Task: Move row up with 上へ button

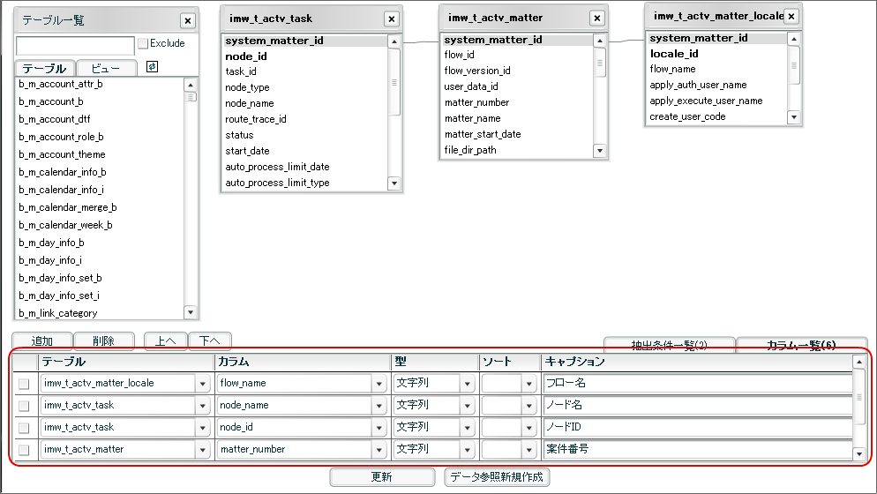Action: [166, 341]
